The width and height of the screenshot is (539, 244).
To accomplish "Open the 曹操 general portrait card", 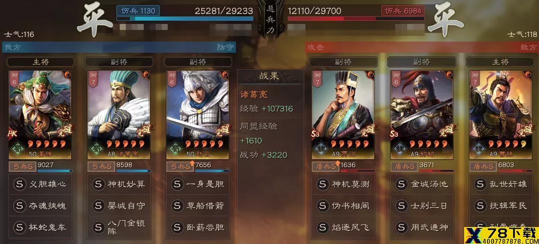I will 500,114.
